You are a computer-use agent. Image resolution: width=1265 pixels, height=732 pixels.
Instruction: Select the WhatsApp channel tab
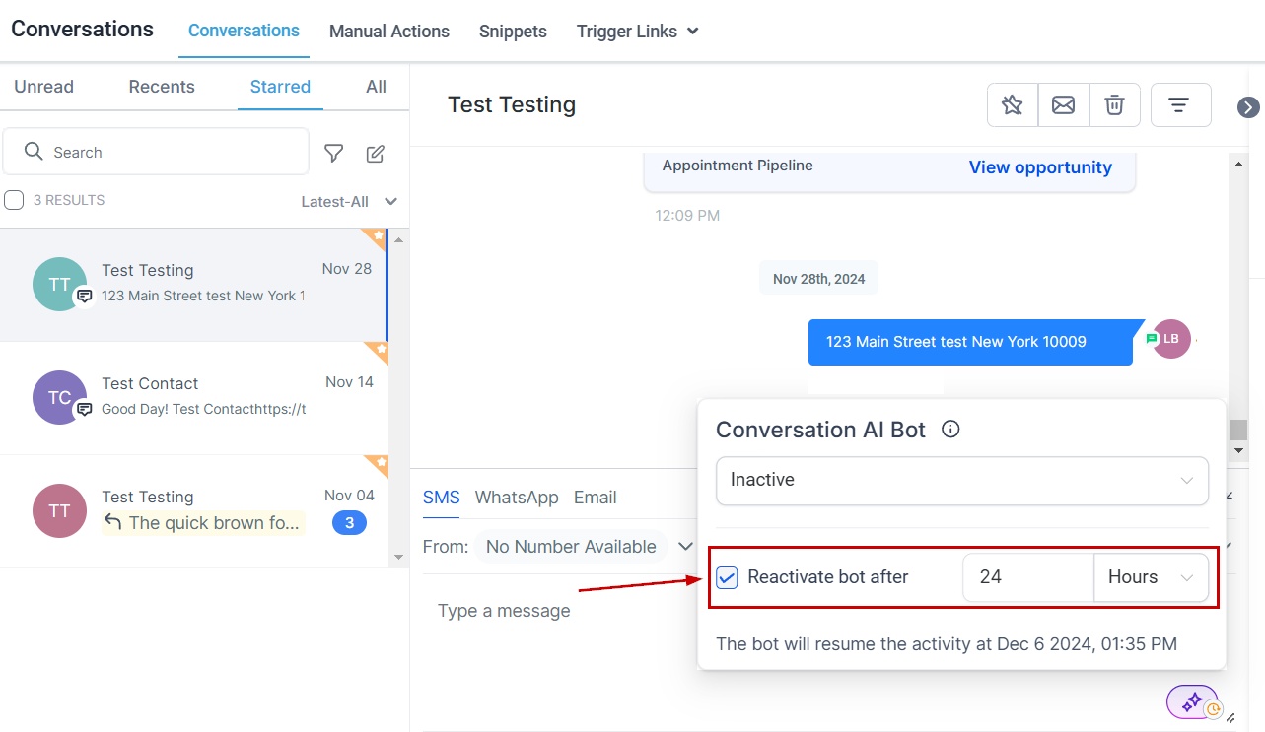(x=516, y=498)
